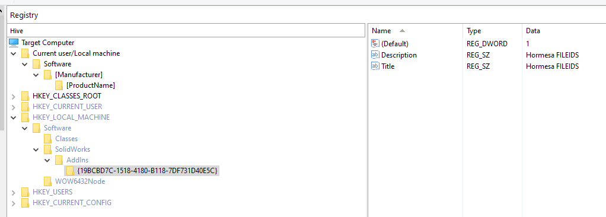This screenshot has width=606, height=217.
Task: Expand the HKEY_CURRENT_USER node
Action: click(14, 107)
